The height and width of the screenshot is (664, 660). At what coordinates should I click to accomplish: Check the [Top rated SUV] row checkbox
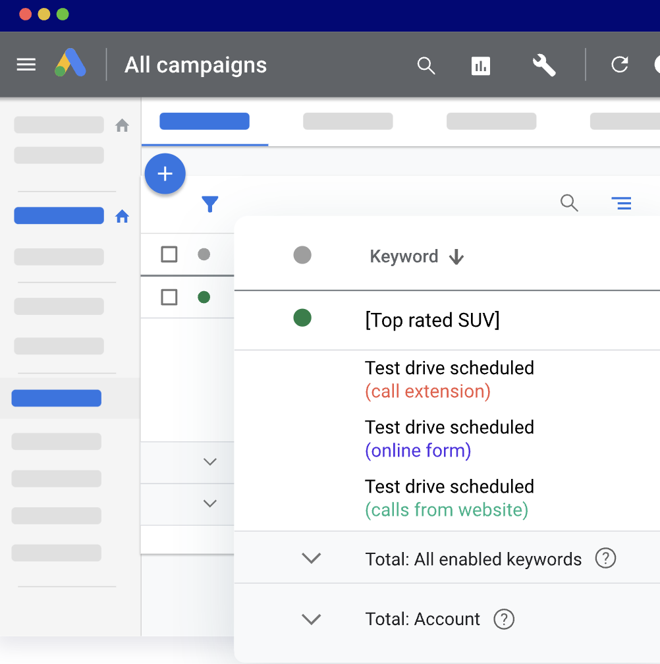[169, 297]
